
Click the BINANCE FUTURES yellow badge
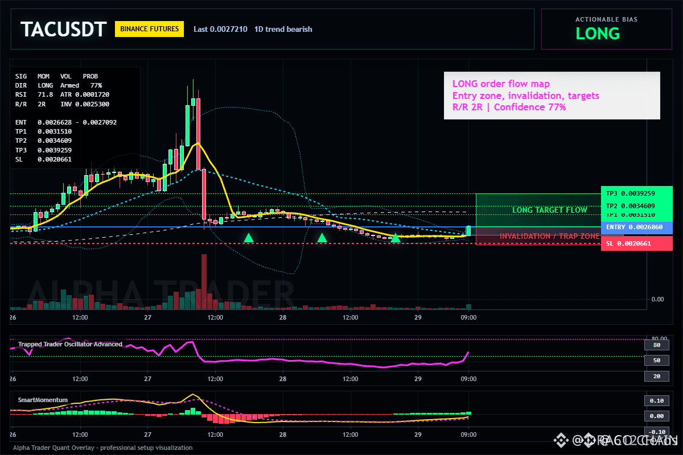[150, 29]
